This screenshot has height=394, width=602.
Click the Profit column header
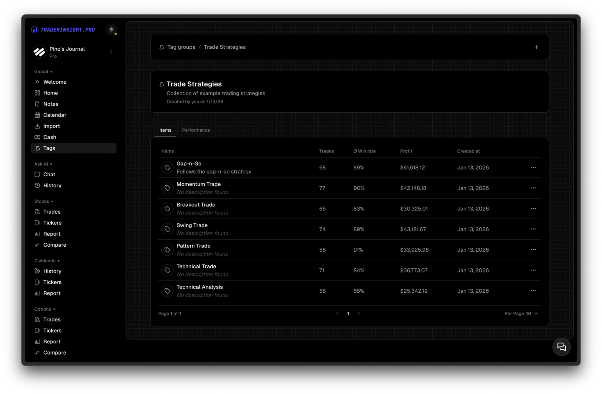pyautogui.click(x=406, y=151)
